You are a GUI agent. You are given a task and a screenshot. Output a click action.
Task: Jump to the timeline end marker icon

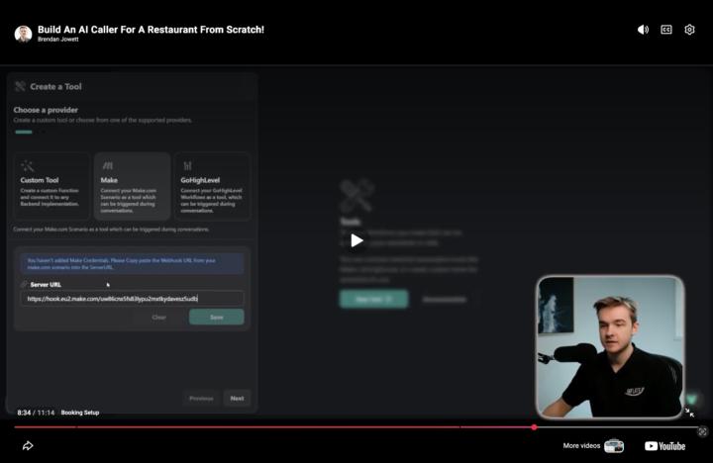(x=702, y=431)
